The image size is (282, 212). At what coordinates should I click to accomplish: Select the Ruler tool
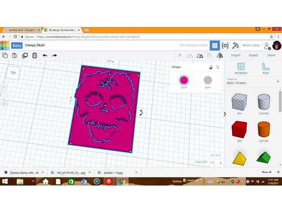coord(266,68)
